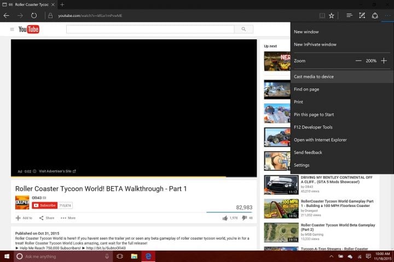Increase zoom with plus button
394x262 pixels.
pyautogui.click(x=384, y=61)
